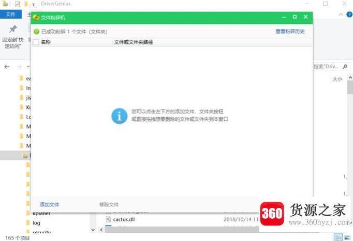The image size is (353, 241).
Task: Click the 大小 column header in Explorer
Action: point(337,79)
